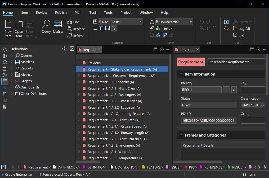269x178 pixels.
Task: Open the Help tab
Action: coord(164,12)
